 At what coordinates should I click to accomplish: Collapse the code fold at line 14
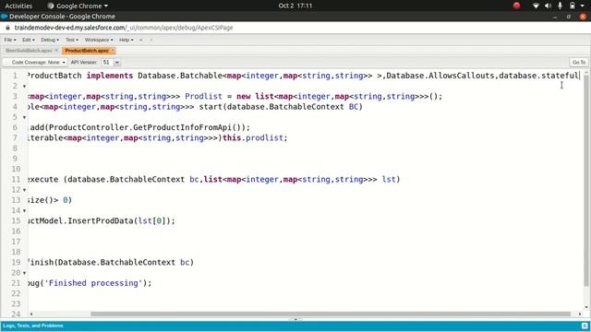click(x=25, y=211)
